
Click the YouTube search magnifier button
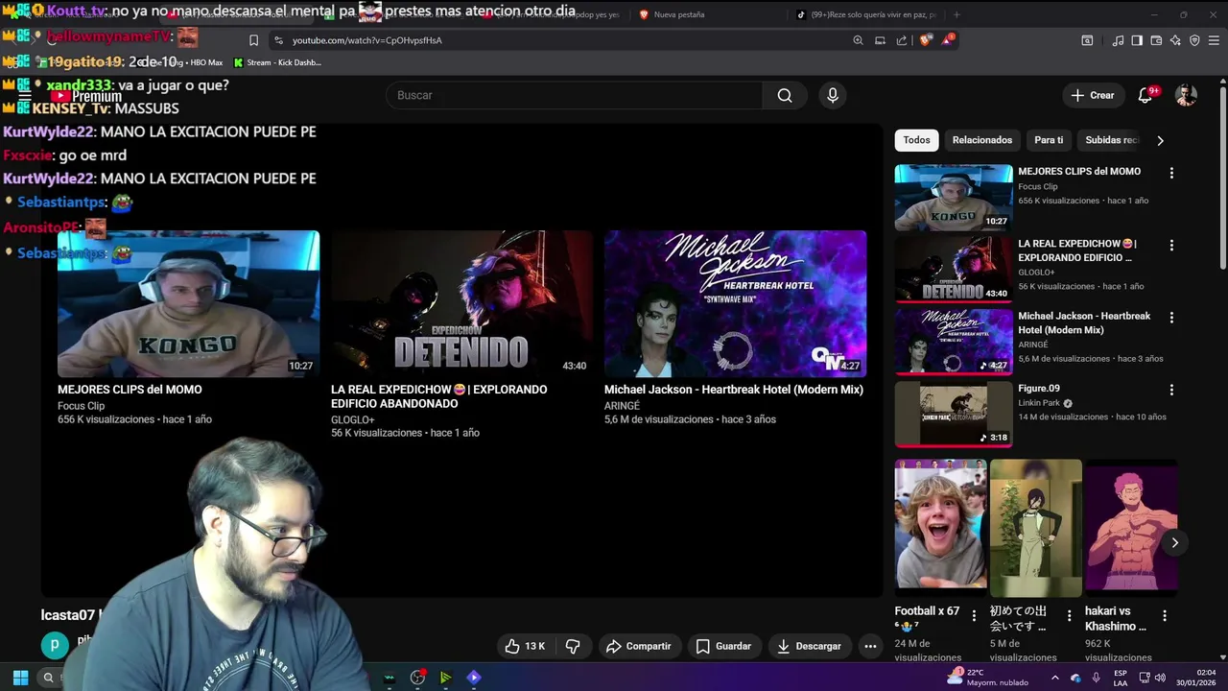pyautogui.click(x=785, y=95)
